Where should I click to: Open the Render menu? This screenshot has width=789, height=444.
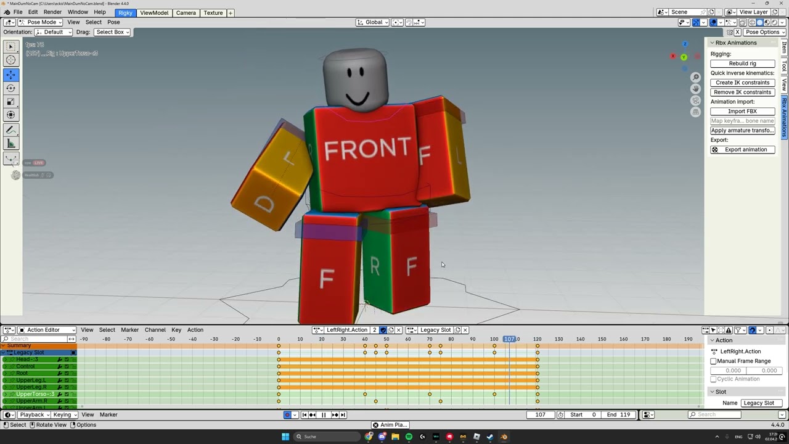click(52, 12)
